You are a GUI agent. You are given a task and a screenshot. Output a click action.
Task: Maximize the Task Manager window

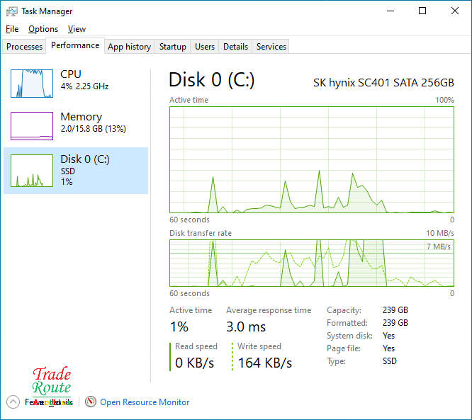pos(422,11)
